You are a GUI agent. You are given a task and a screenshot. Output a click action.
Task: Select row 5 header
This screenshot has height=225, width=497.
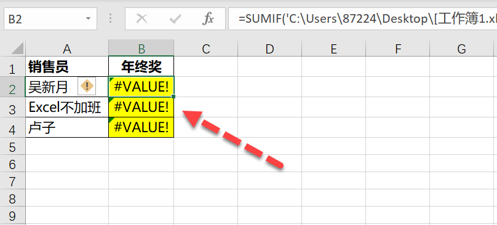coord(12,147)
